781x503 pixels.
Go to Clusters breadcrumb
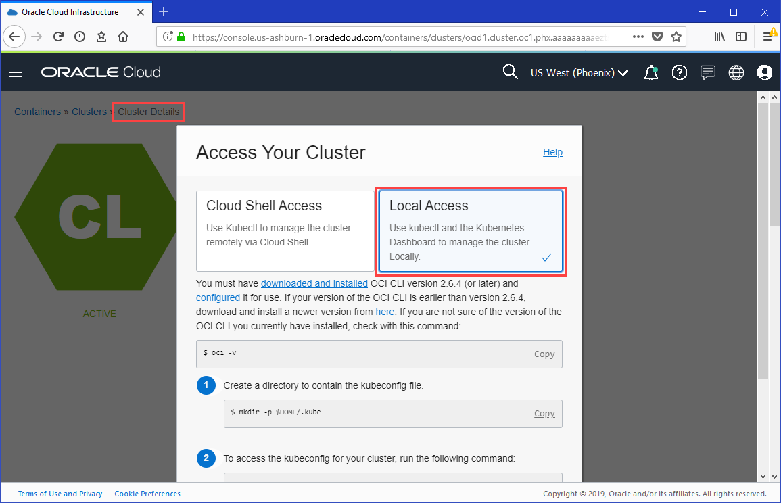click(x=89, y=112)
